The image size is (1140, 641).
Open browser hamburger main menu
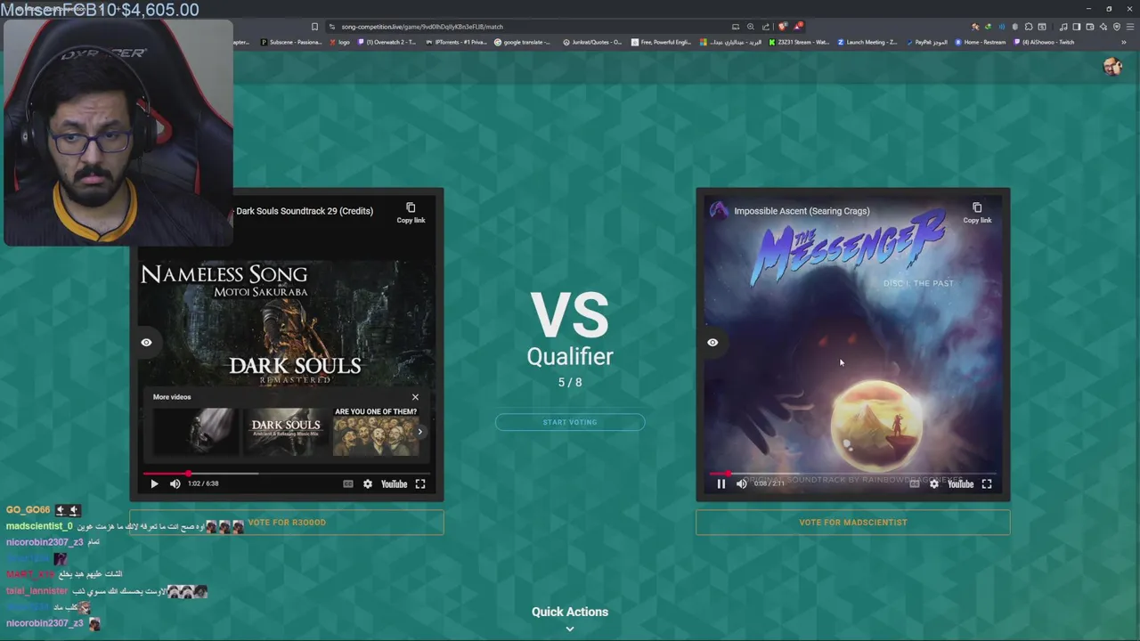(1129, 27)
